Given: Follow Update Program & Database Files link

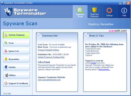Looking at the screenshot, I should click(x=51, y=57).
